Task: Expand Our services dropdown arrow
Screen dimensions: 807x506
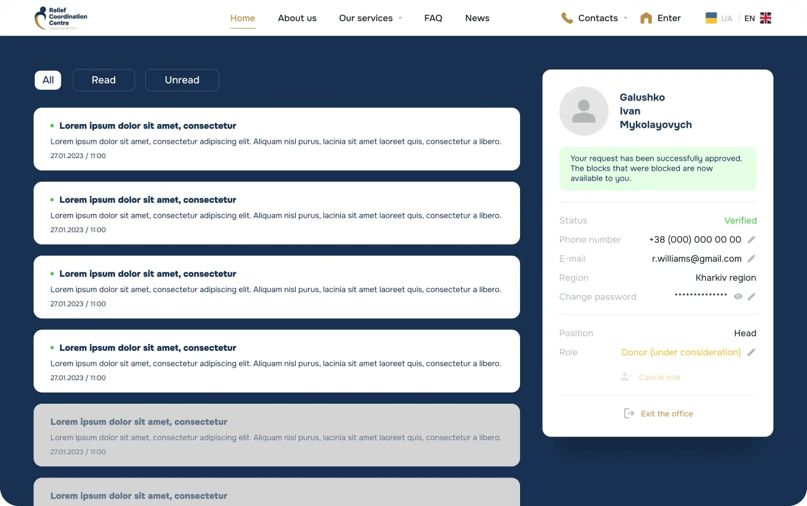Action: point(400,18)
